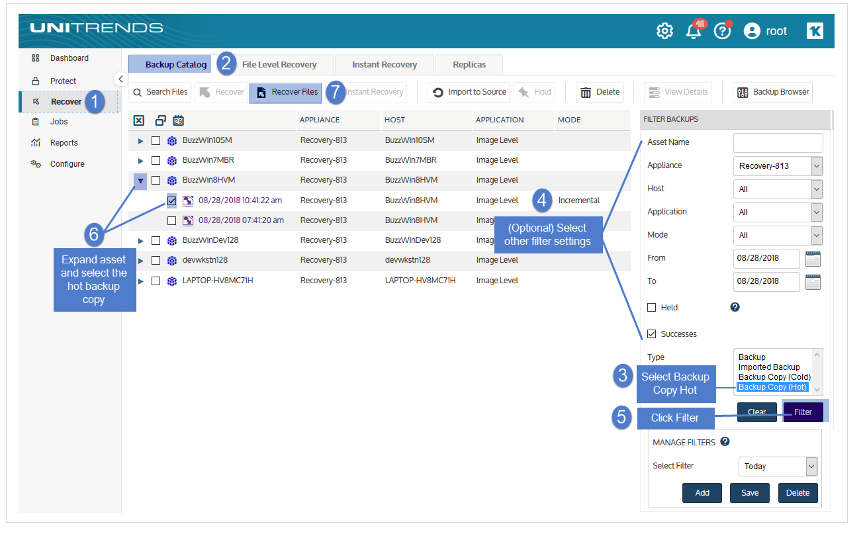
Task: Check the LAPTOP-HV8MC71H row checkbox
Action: (x=156, y=281)
